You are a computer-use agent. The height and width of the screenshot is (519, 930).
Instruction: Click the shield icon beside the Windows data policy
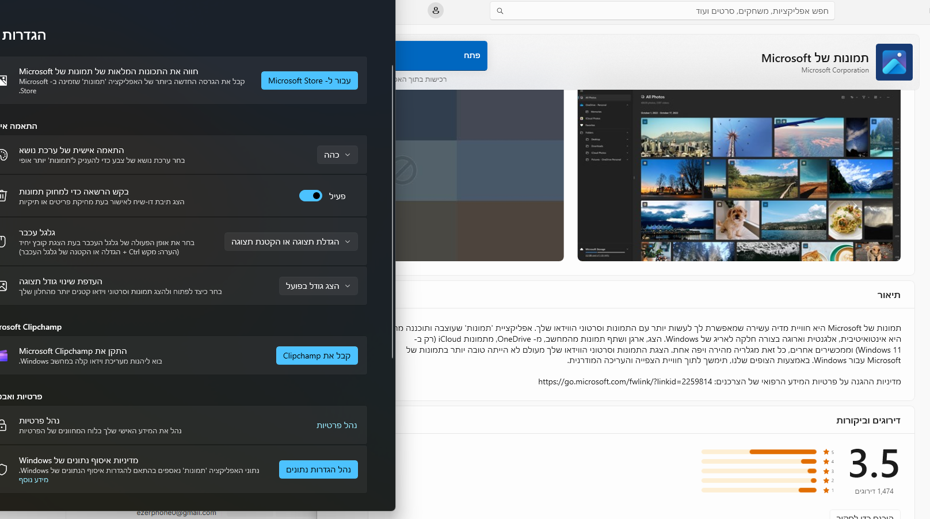coord(3,470)
